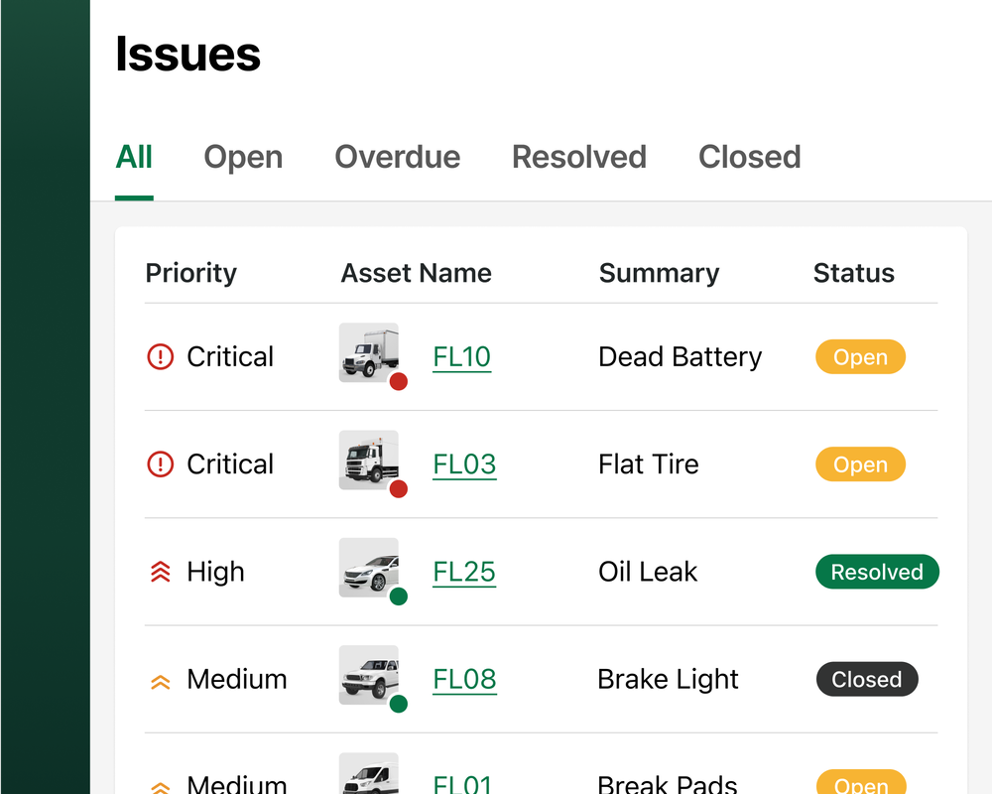This screenshot has height=794, width=992.
Task: Click the FL08 asset link
Action: point(464,680)
